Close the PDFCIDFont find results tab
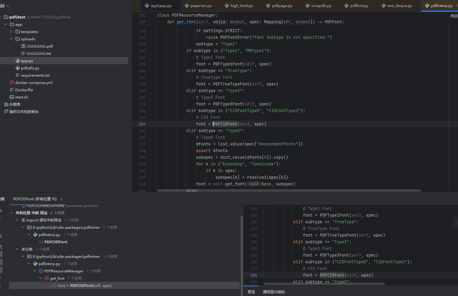 62,199
